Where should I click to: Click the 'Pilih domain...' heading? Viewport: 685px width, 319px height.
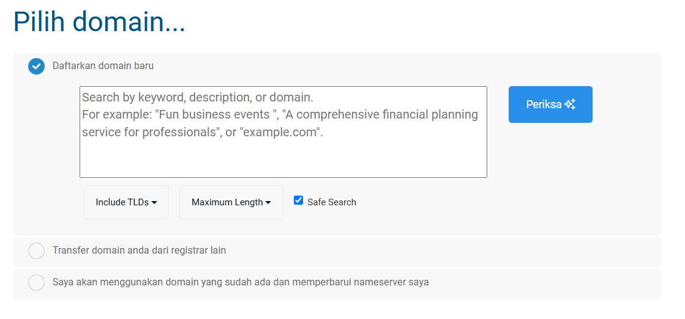pyautogui.click(x=100, y=21)
